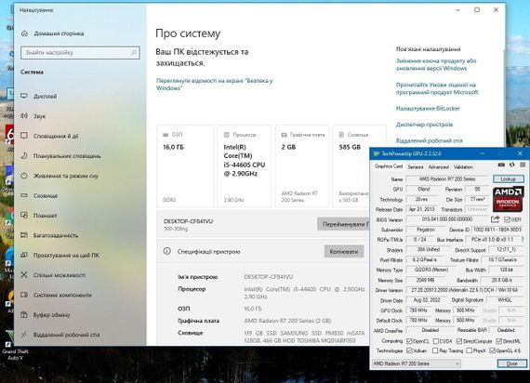Click the Device ID field value
The width and height of the screenshot is (530, 383).
coord(497,230)
